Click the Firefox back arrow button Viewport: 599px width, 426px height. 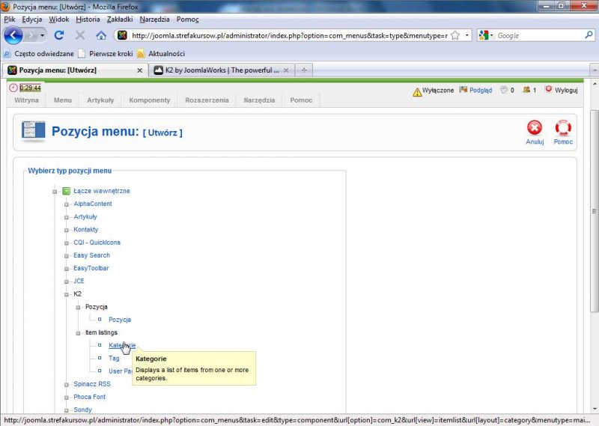[x=13, y=35]
